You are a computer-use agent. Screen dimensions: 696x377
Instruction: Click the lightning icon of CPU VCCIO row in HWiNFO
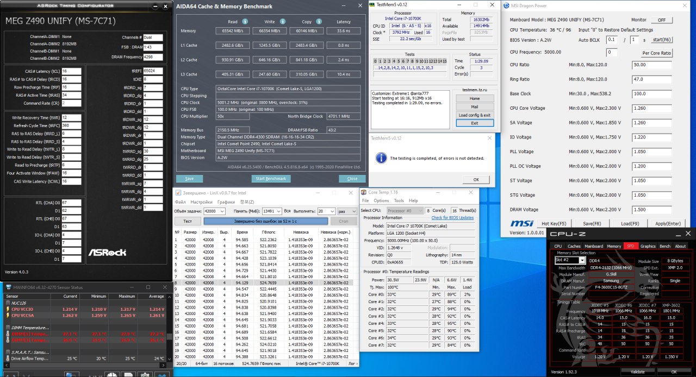(8, 309)
